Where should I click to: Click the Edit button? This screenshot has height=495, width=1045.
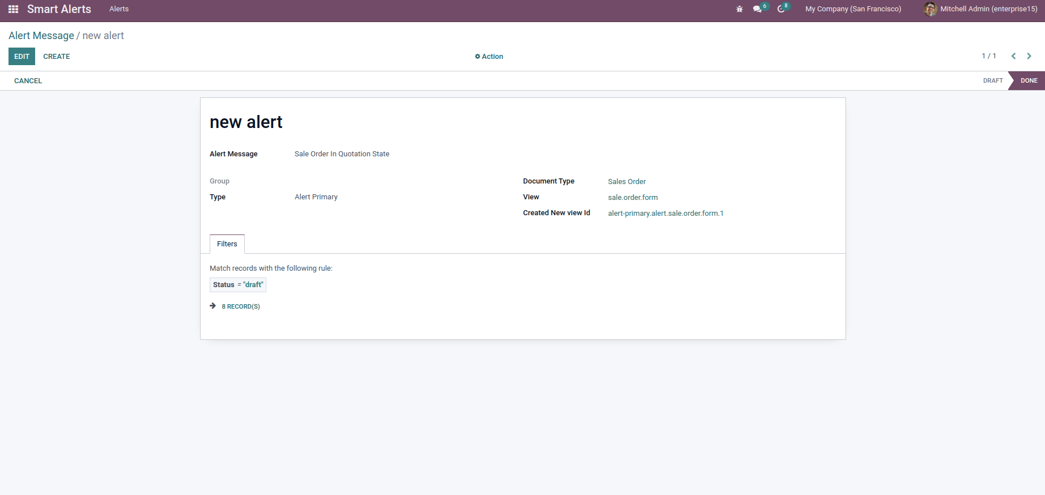[22, 57]
